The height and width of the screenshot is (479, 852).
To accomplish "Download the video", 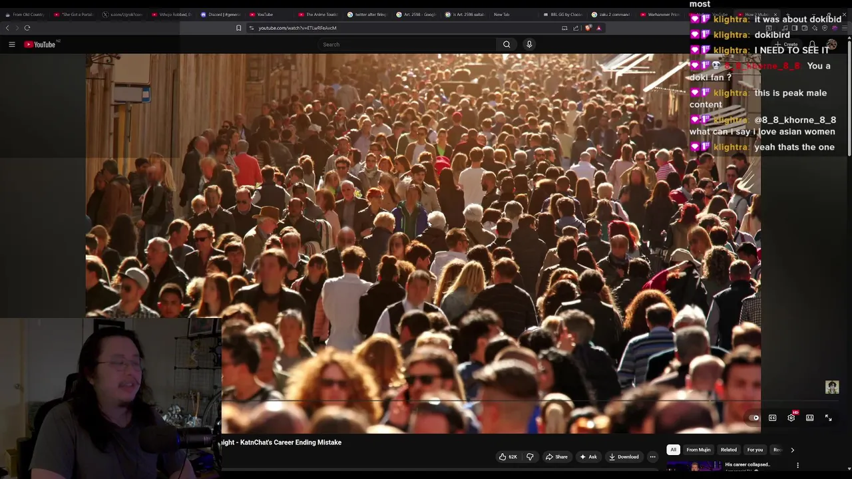I will (x=624, y=457).
